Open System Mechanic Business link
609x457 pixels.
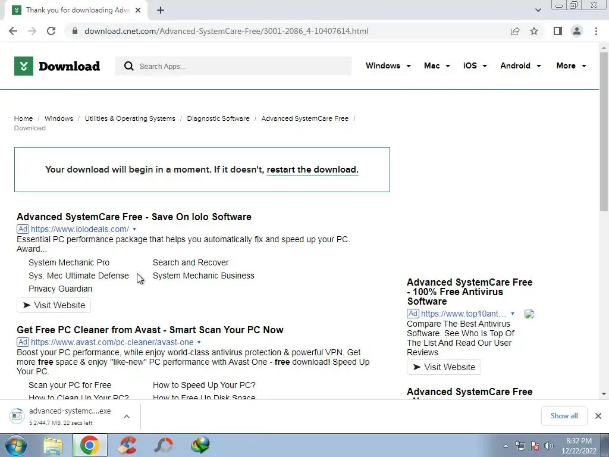click(x=203, y=276)
